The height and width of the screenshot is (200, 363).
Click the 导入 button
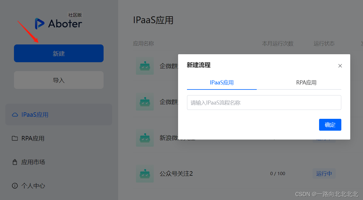(x=58, y=80)
